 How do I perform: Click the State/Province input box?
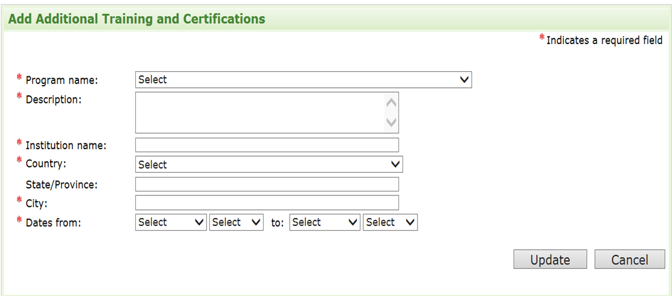[x=267, y=184]
